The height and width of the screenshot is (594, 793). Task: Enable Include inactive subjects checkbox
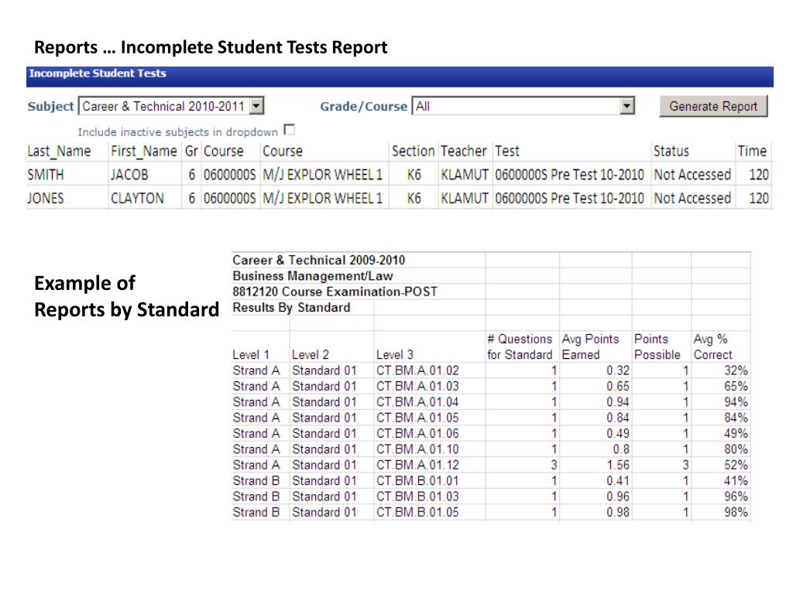pyautogui.click(x=290, y=130)
